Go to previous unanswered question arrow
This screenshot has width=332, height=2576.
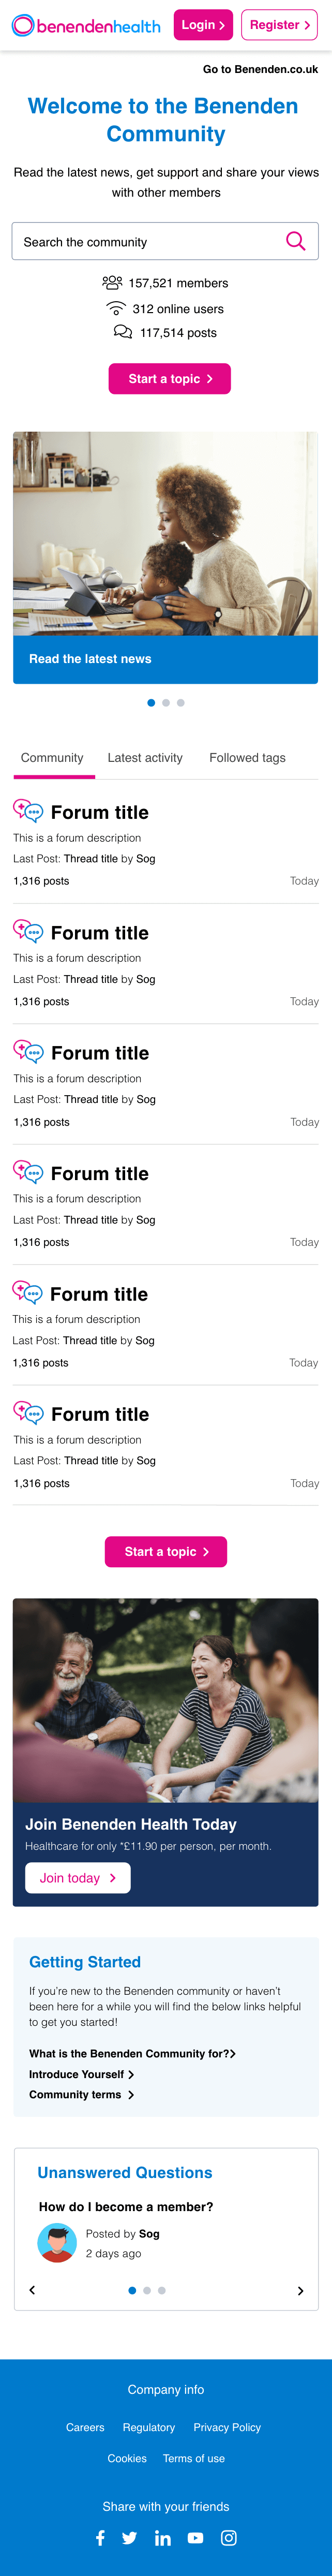tap(32, 2290)
